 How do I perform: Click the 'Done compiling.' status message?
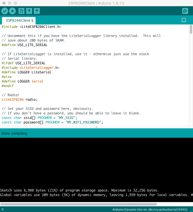click(x=15, y=133)
